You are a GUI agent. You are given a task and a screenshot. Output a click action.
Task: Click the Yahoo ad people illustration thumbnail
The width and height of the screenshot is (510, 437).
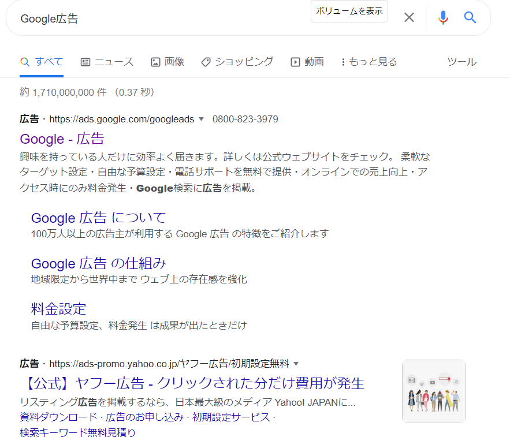pyautogui.click(x=434, y=391)
